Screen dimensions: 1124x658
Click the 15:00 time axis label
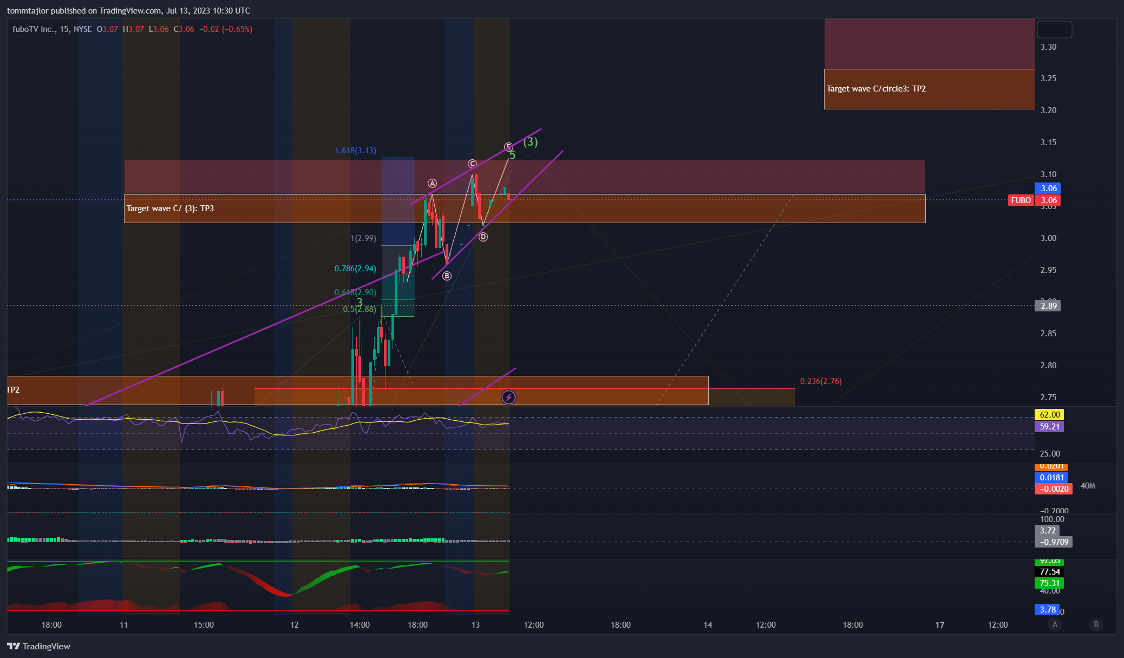coord(204,625)
